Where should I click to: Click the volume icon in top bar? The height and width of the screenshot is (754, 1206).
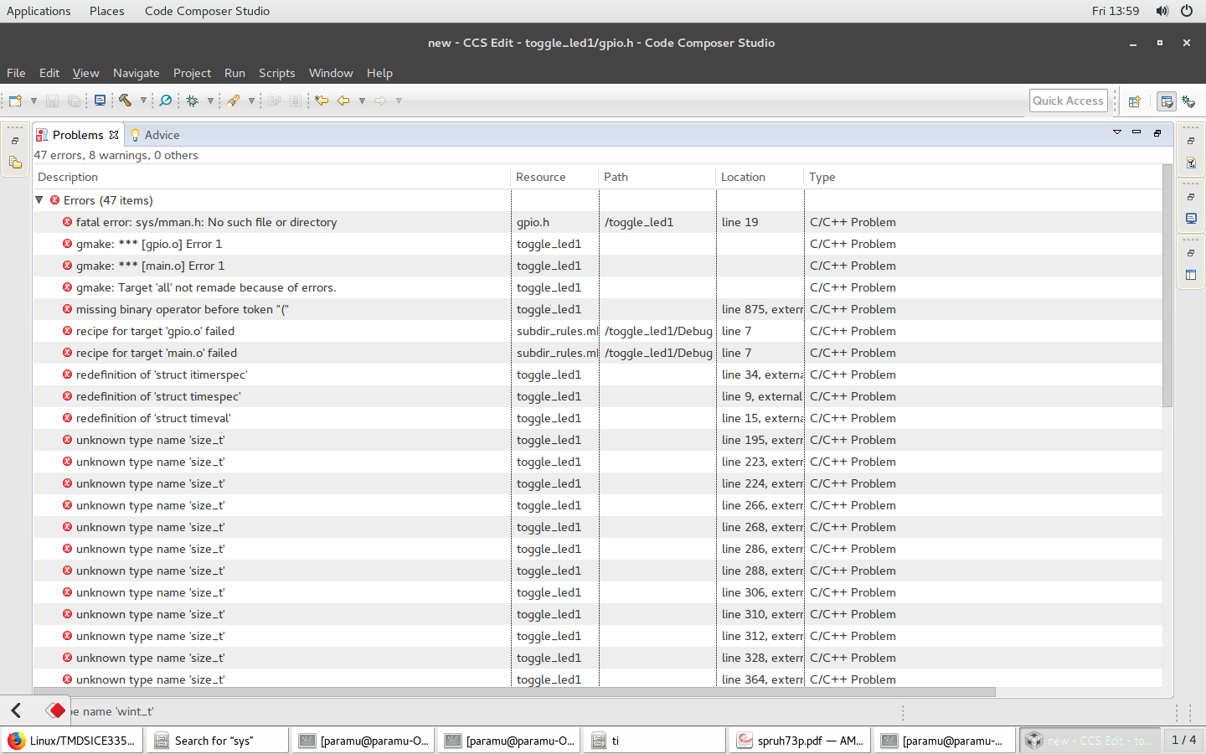(1162, 11)
